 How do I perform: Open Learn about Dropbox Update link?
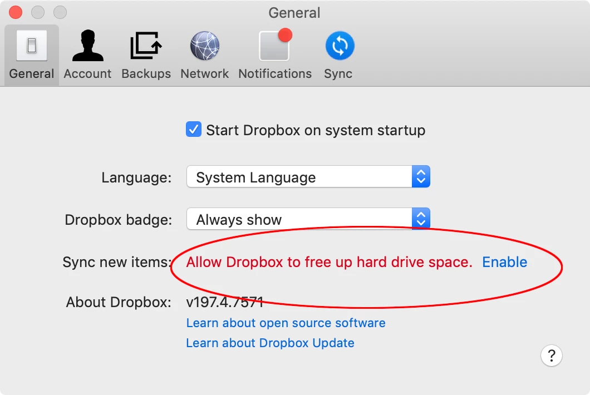click(x=270, y=343)
